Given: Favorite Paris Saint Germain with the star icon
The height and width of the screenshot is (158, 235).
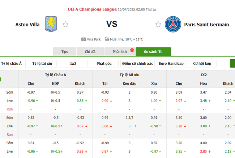Looking at the screenshot, I should (158, 25).
